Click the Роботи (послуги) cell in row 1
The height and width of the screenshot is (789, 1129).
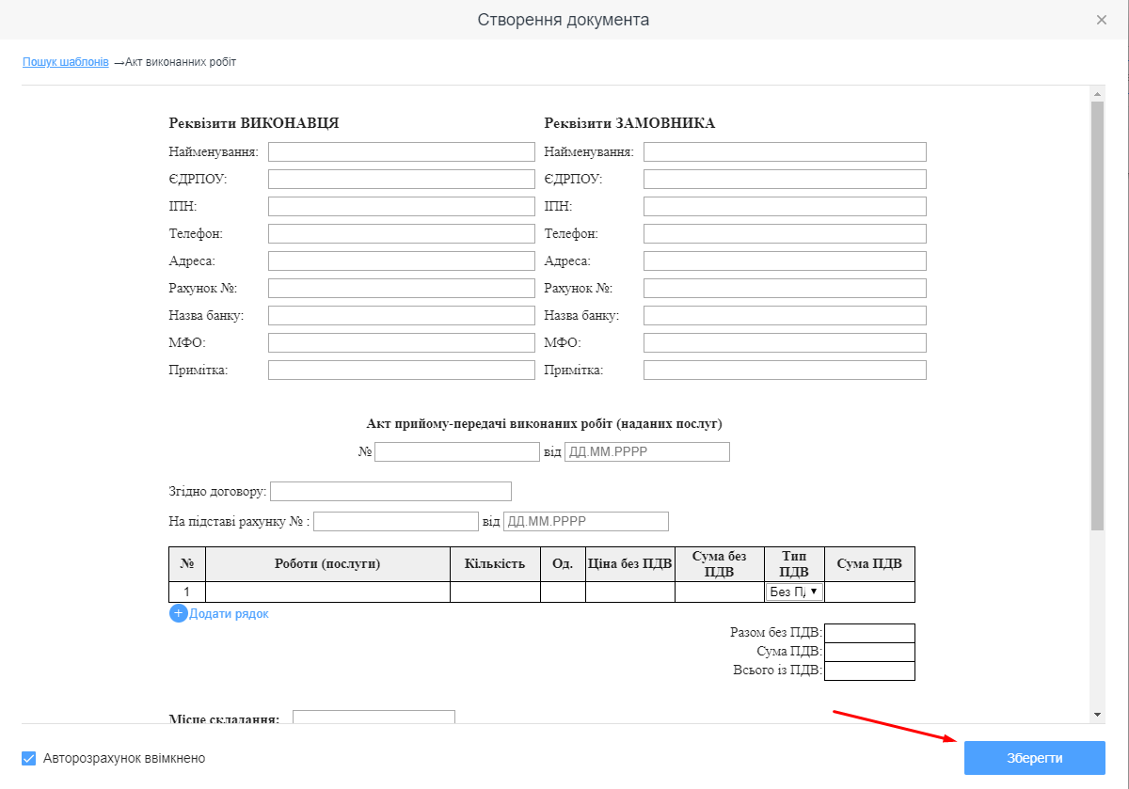click(327, 592)
